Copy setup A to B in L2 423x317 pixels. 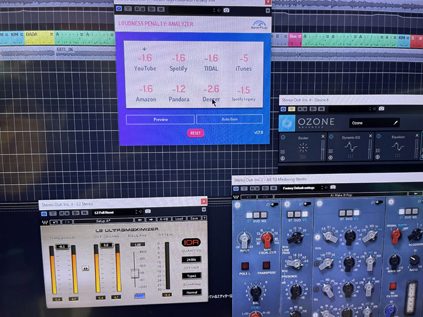pos(164,219)
